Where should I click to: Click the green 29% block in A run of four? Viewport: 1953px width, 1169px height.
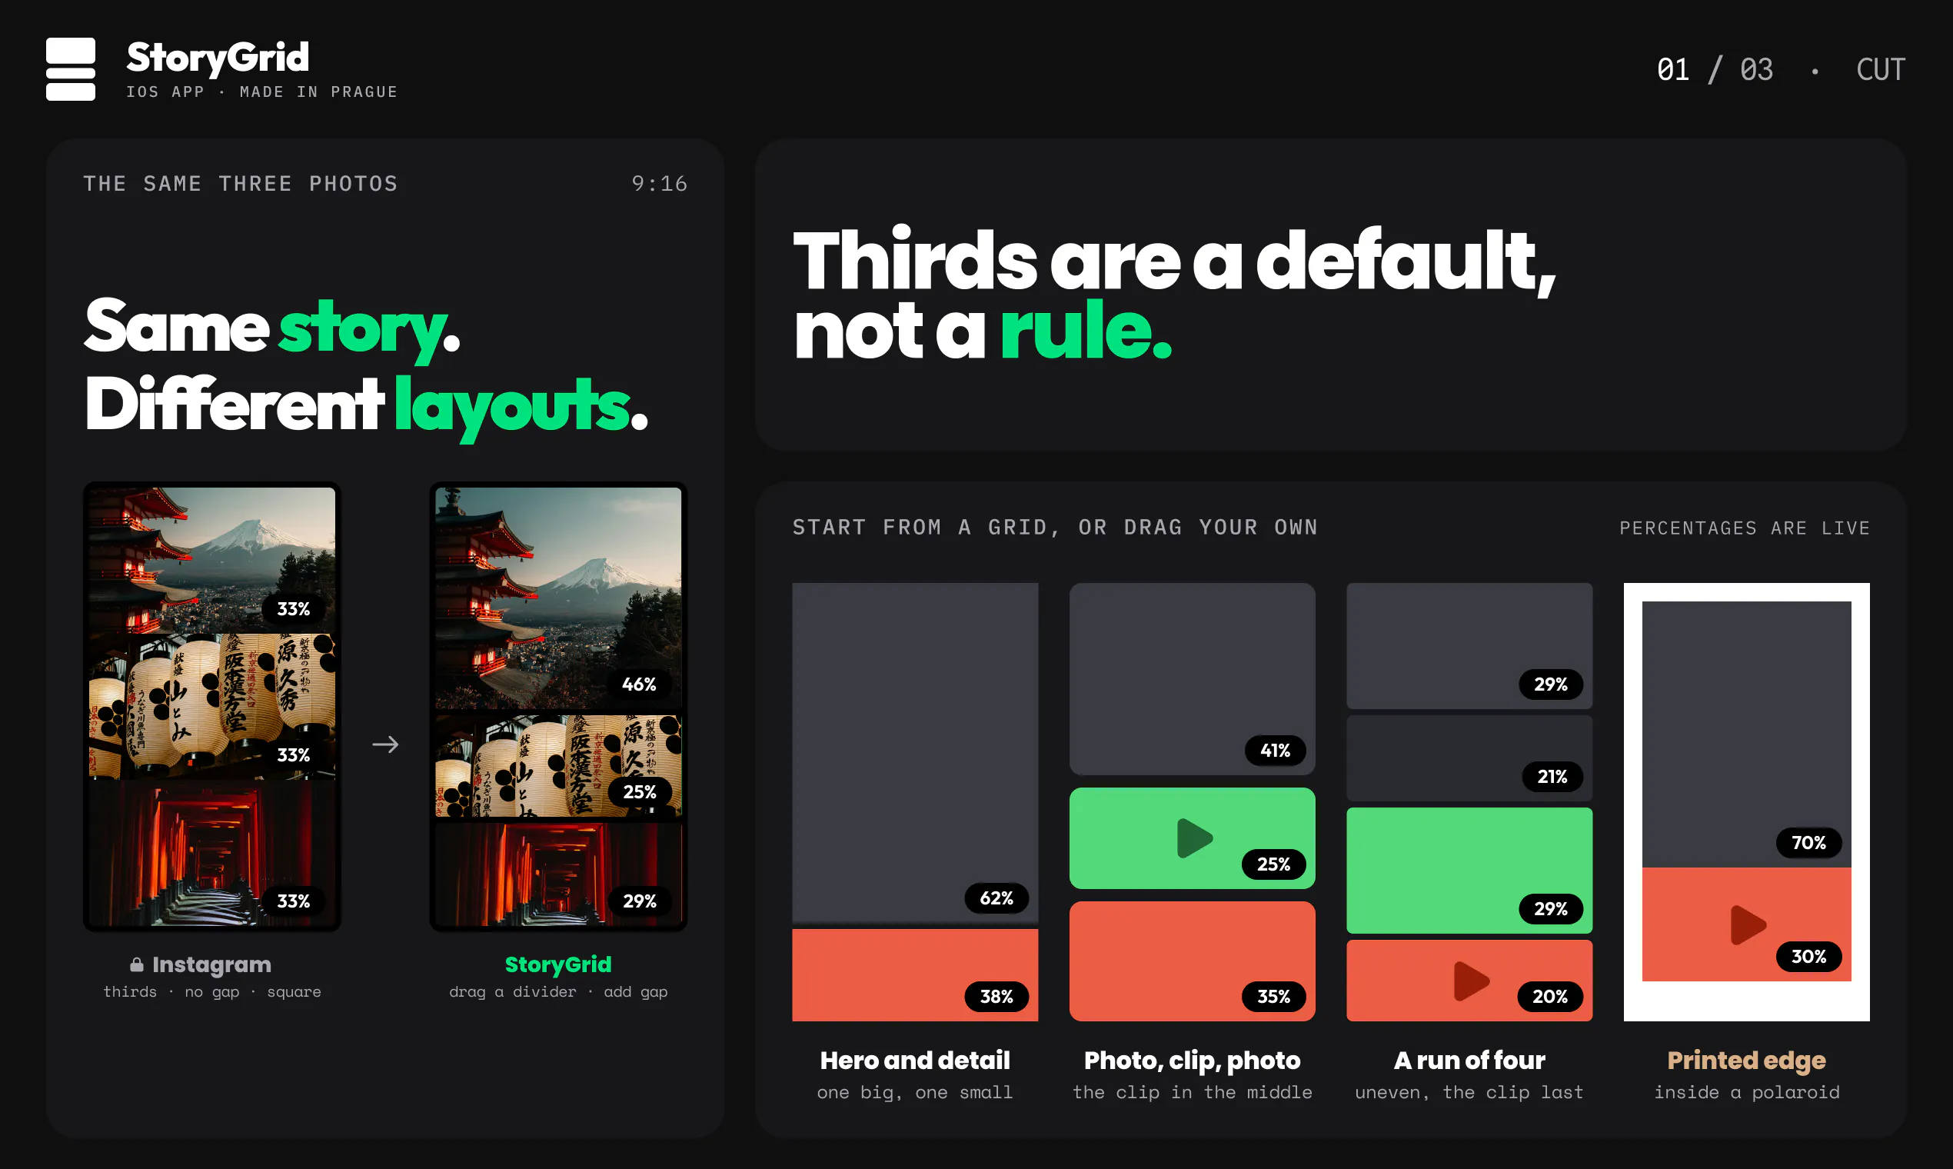tap(1469, 871)
